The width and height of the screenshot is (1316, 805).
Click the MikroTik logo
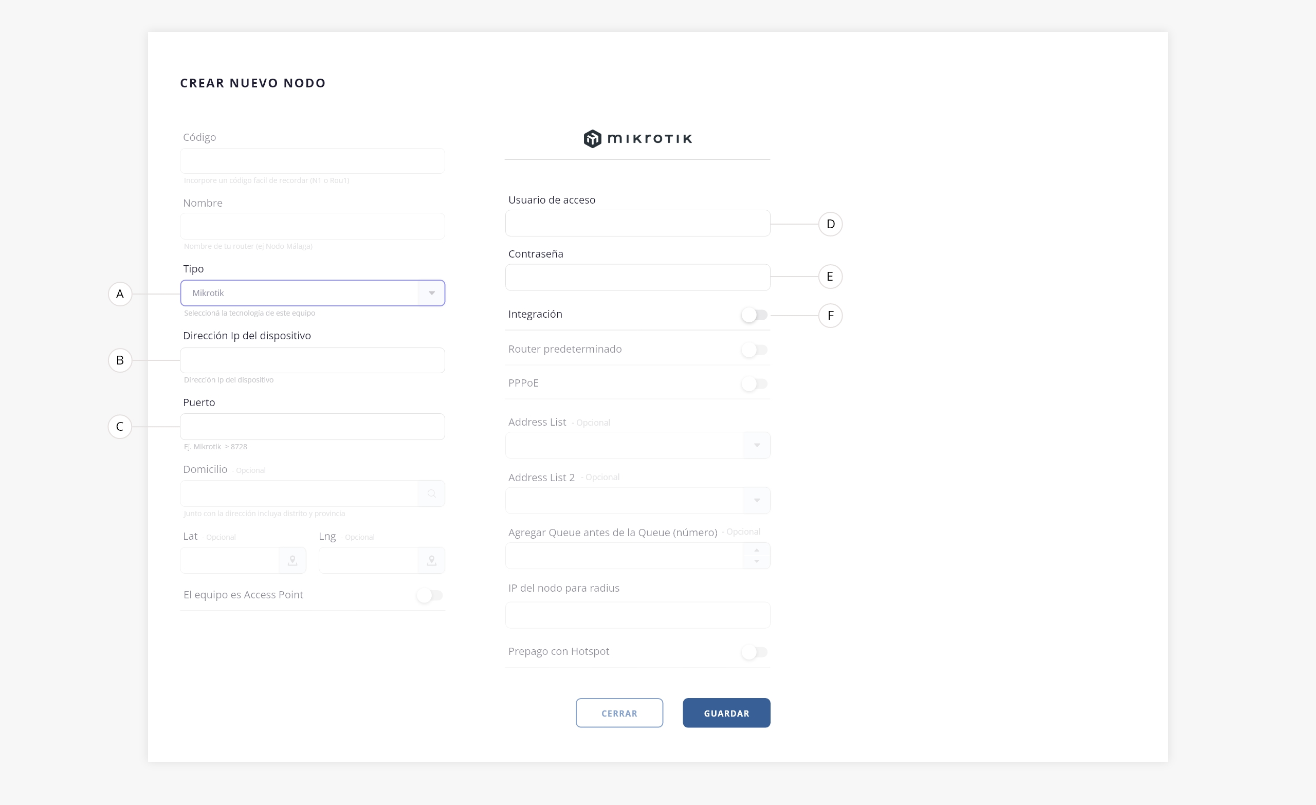(x=637, y=139)
